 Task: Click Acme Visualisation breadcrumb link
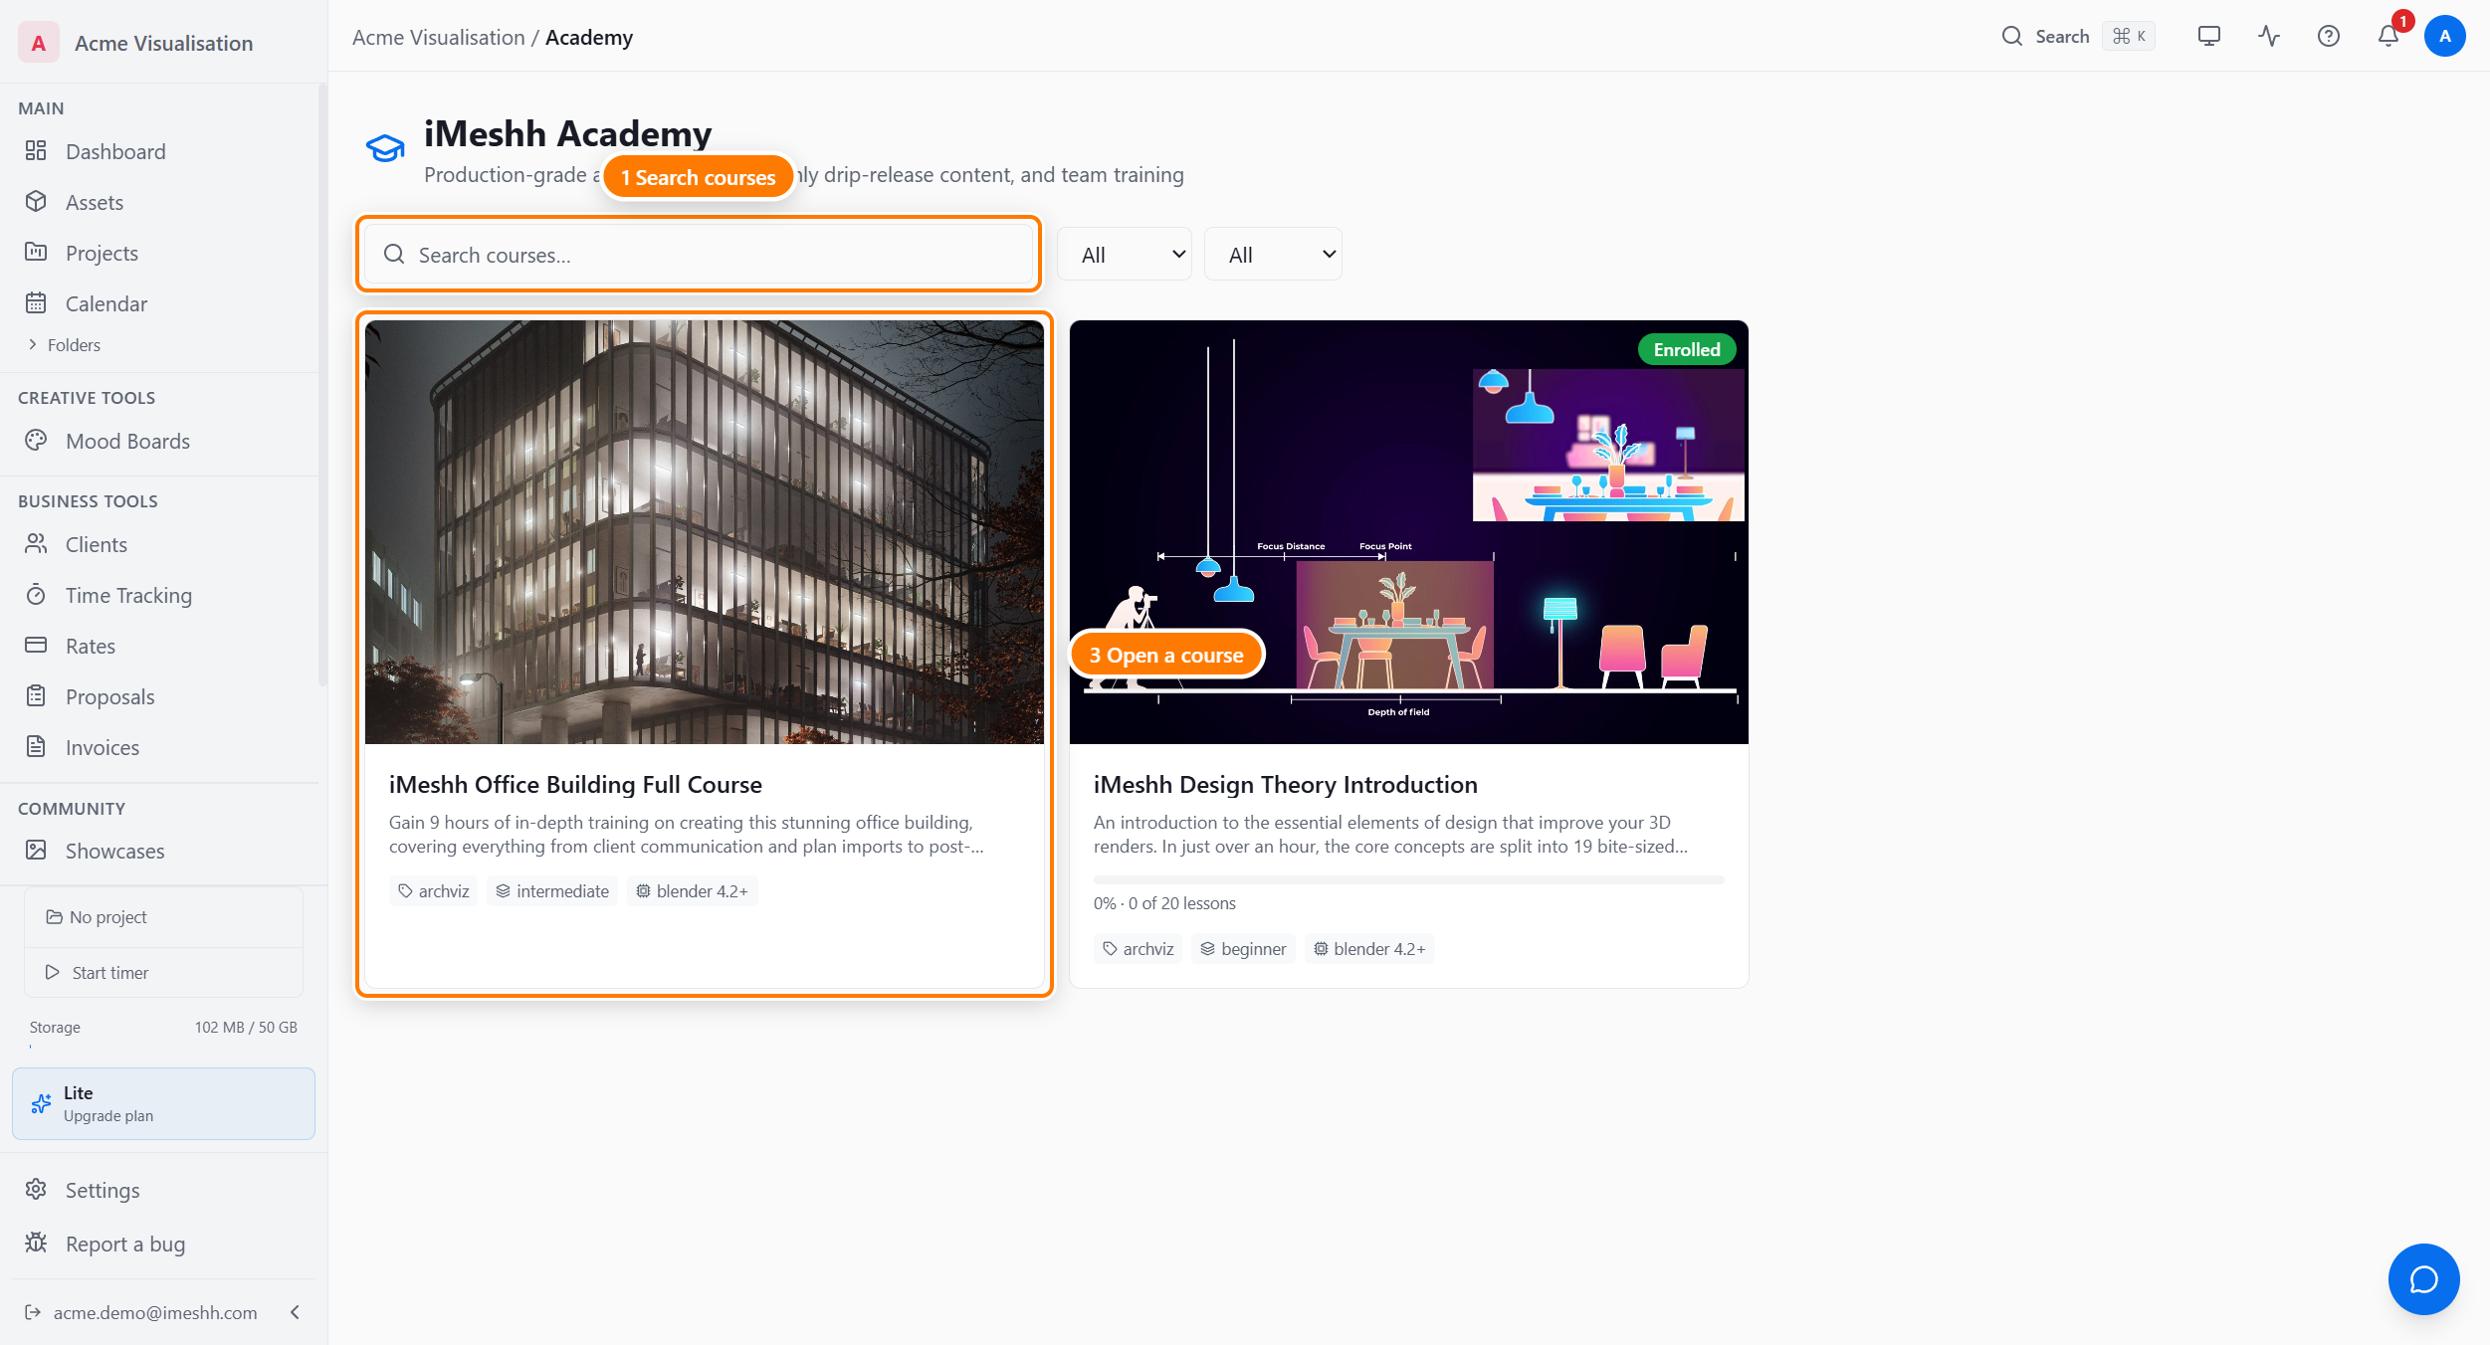(438, 38)
